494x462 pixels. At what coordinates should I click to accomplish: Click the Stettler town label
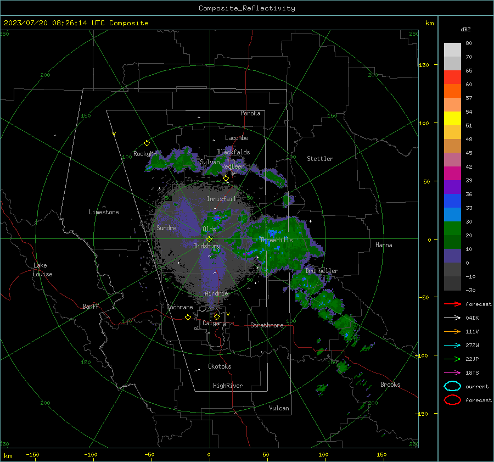(320, 159)
